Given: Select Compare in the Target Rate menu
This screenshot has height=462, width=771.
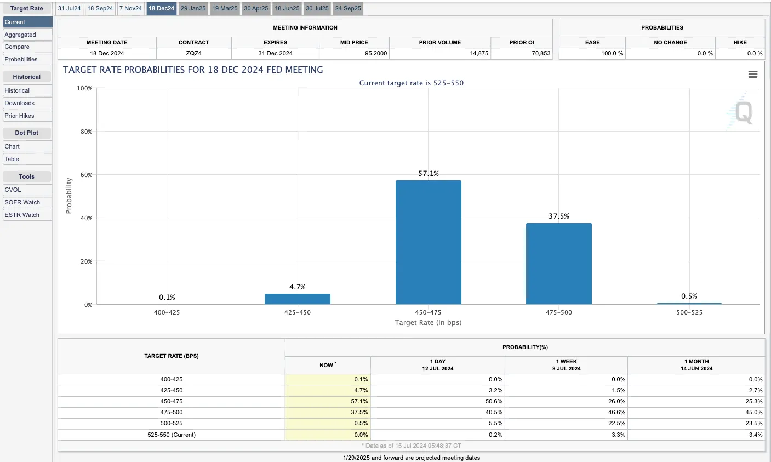Looking at the screenshot, I should (27, 47).
